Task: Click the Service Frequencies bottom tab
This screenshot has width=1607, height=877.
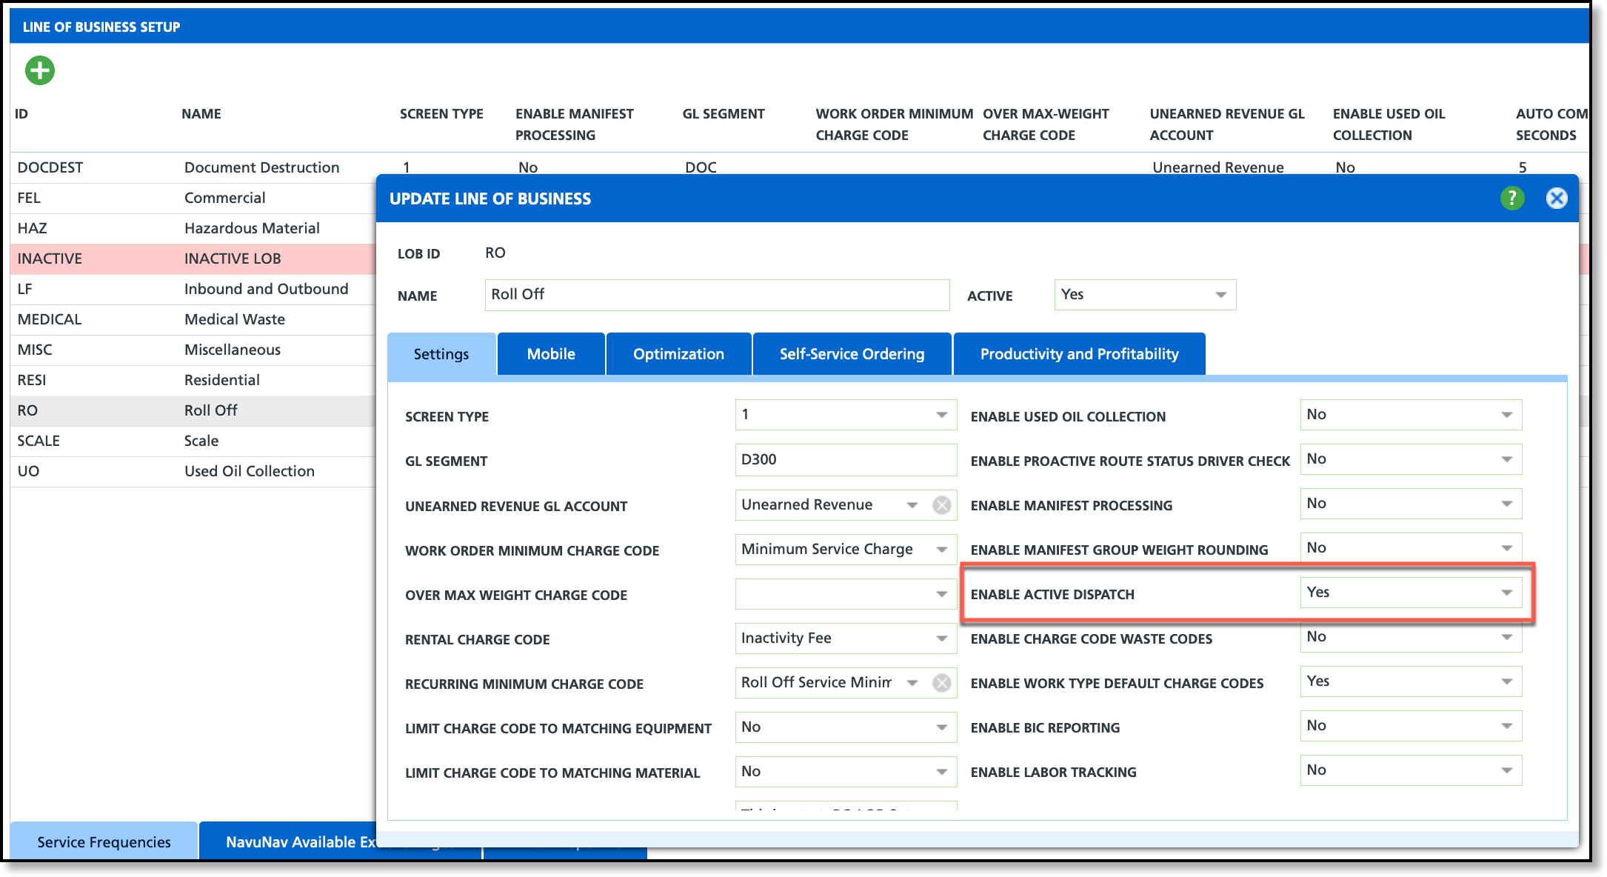Action: 104,842
